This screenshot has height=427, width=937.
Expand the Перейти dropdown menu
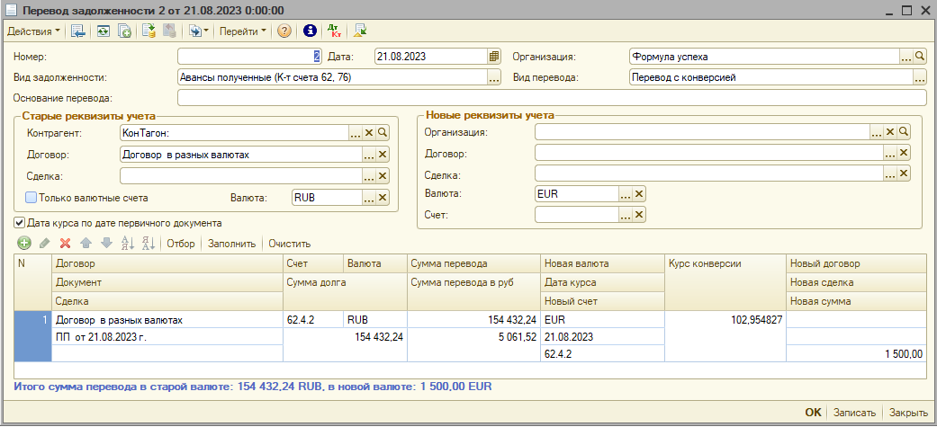[x=243, y=31]
